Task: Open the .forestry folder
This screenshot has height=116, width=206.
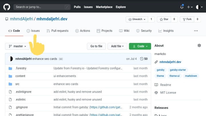Action: pyautogui.click(x=21, y=68)
